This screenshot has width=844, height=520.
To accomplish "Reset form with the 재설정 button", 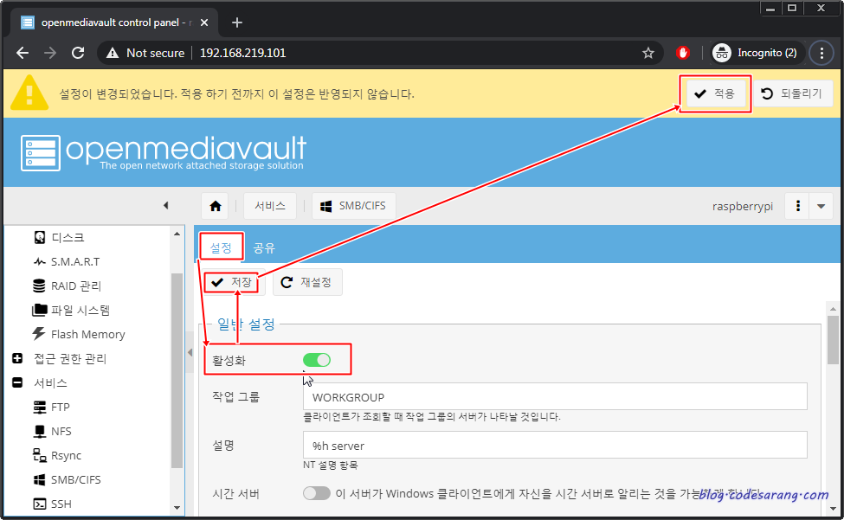I will tap(307, 282).
